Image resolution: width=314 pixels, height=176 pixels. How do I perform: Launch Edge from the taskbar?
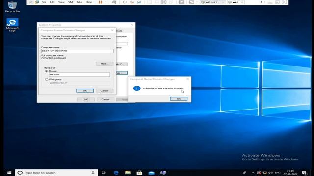(x=116, y=173)
